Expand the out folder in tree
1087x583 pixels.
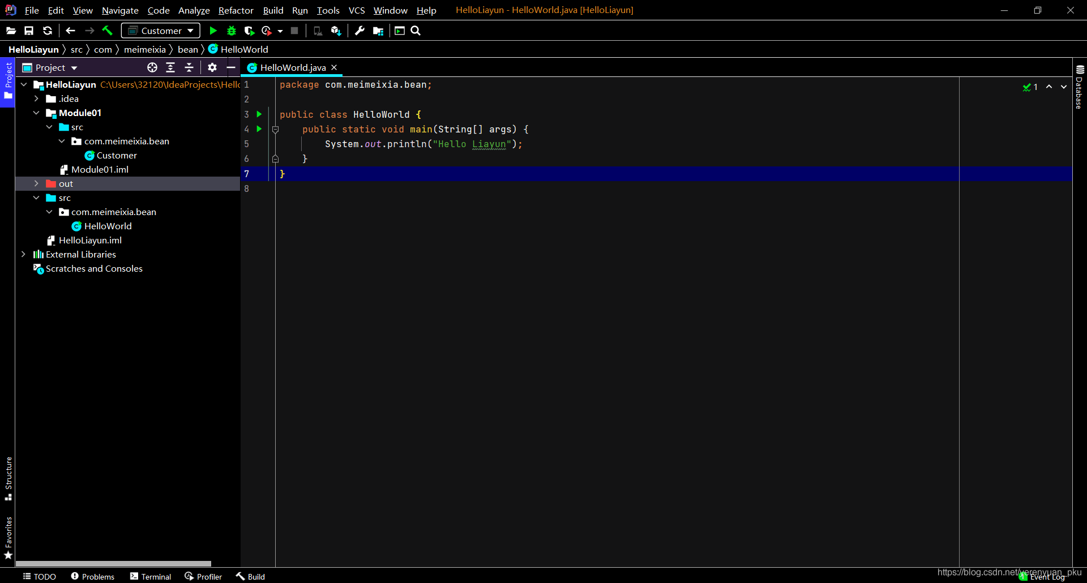tap(36, 183)
